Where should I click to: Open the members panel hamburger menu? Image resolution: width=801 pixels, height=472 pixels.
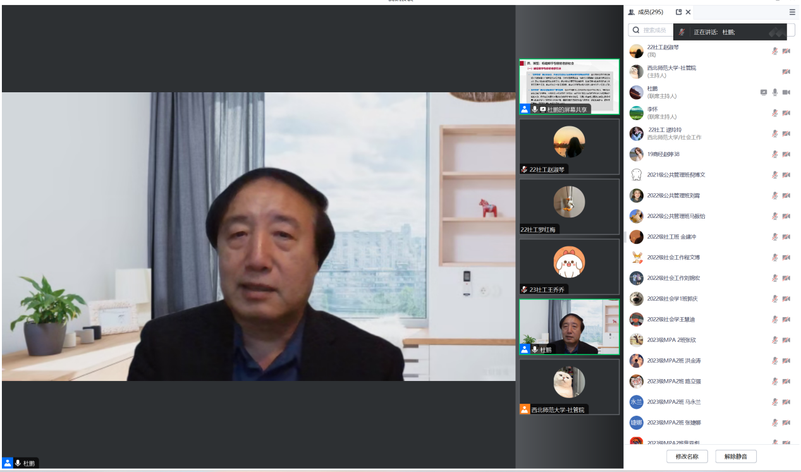pyautogui.click(x=792, y=12)
